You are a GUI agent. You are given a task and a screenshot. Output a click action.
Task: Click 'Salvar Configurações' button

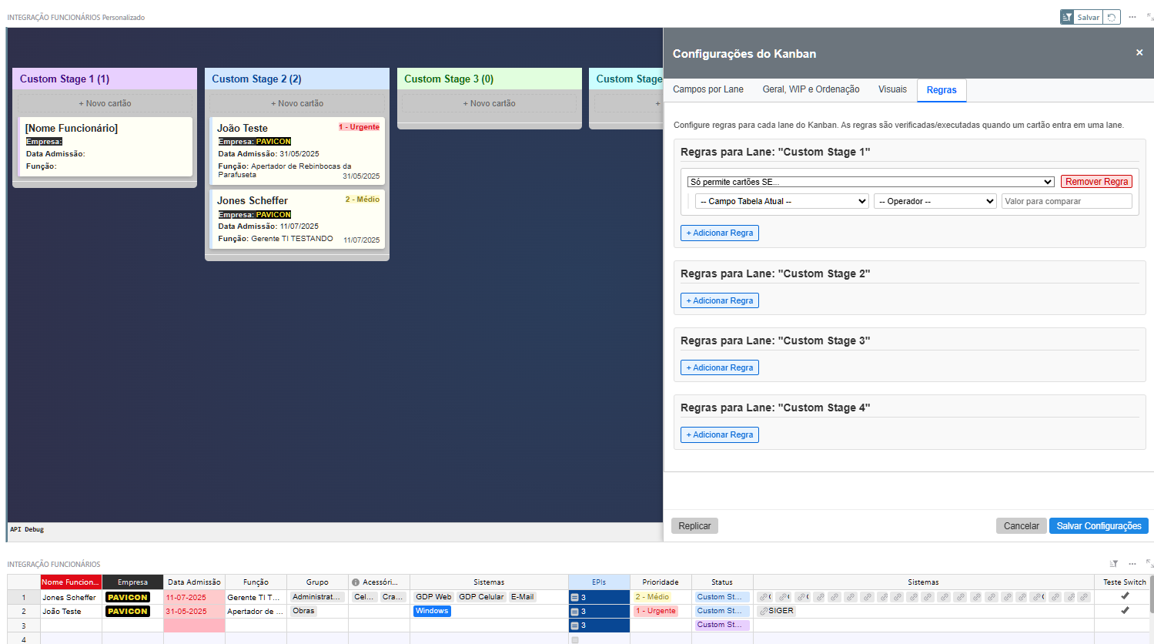1099,525
